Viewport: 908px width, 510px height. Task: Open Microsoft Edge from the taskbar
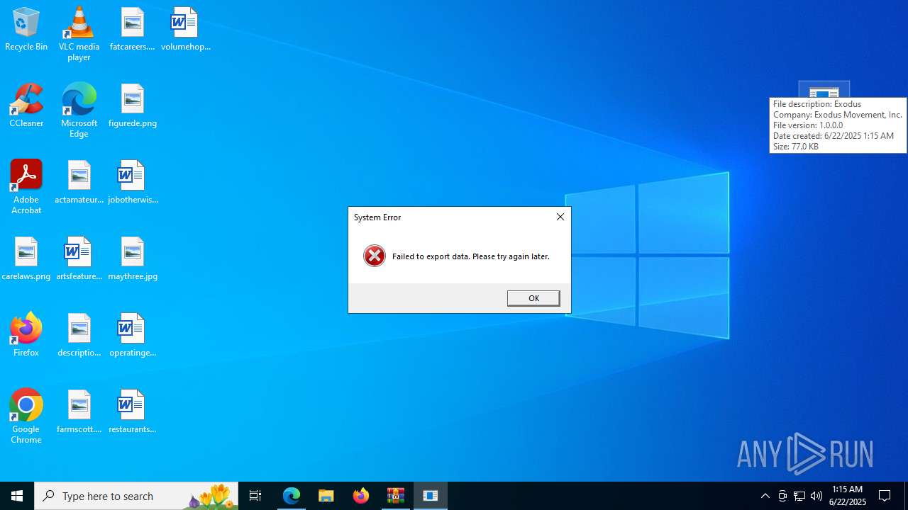(x=292, y=496)
